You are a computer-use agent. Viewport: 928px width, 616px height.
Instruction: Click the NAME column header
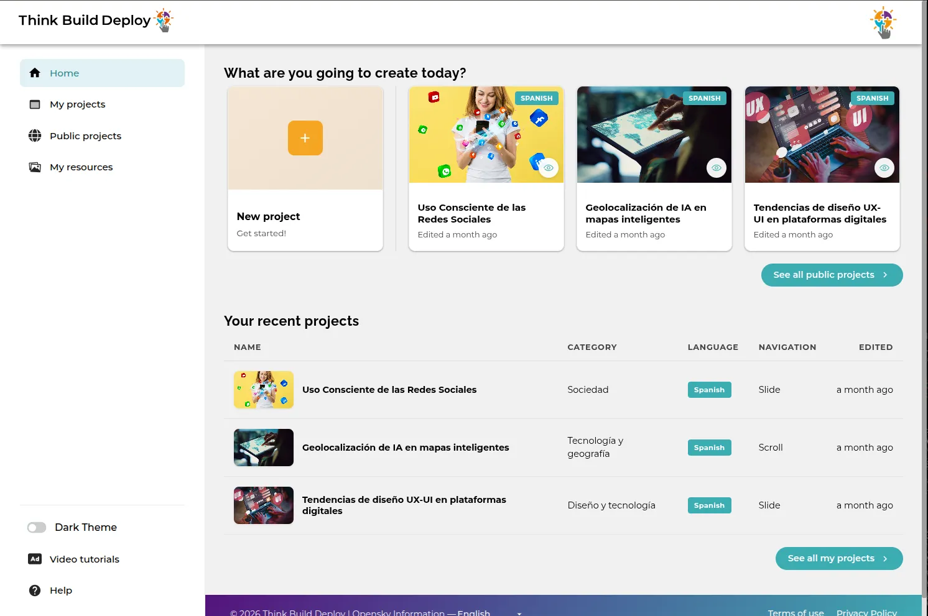(248, 347)
